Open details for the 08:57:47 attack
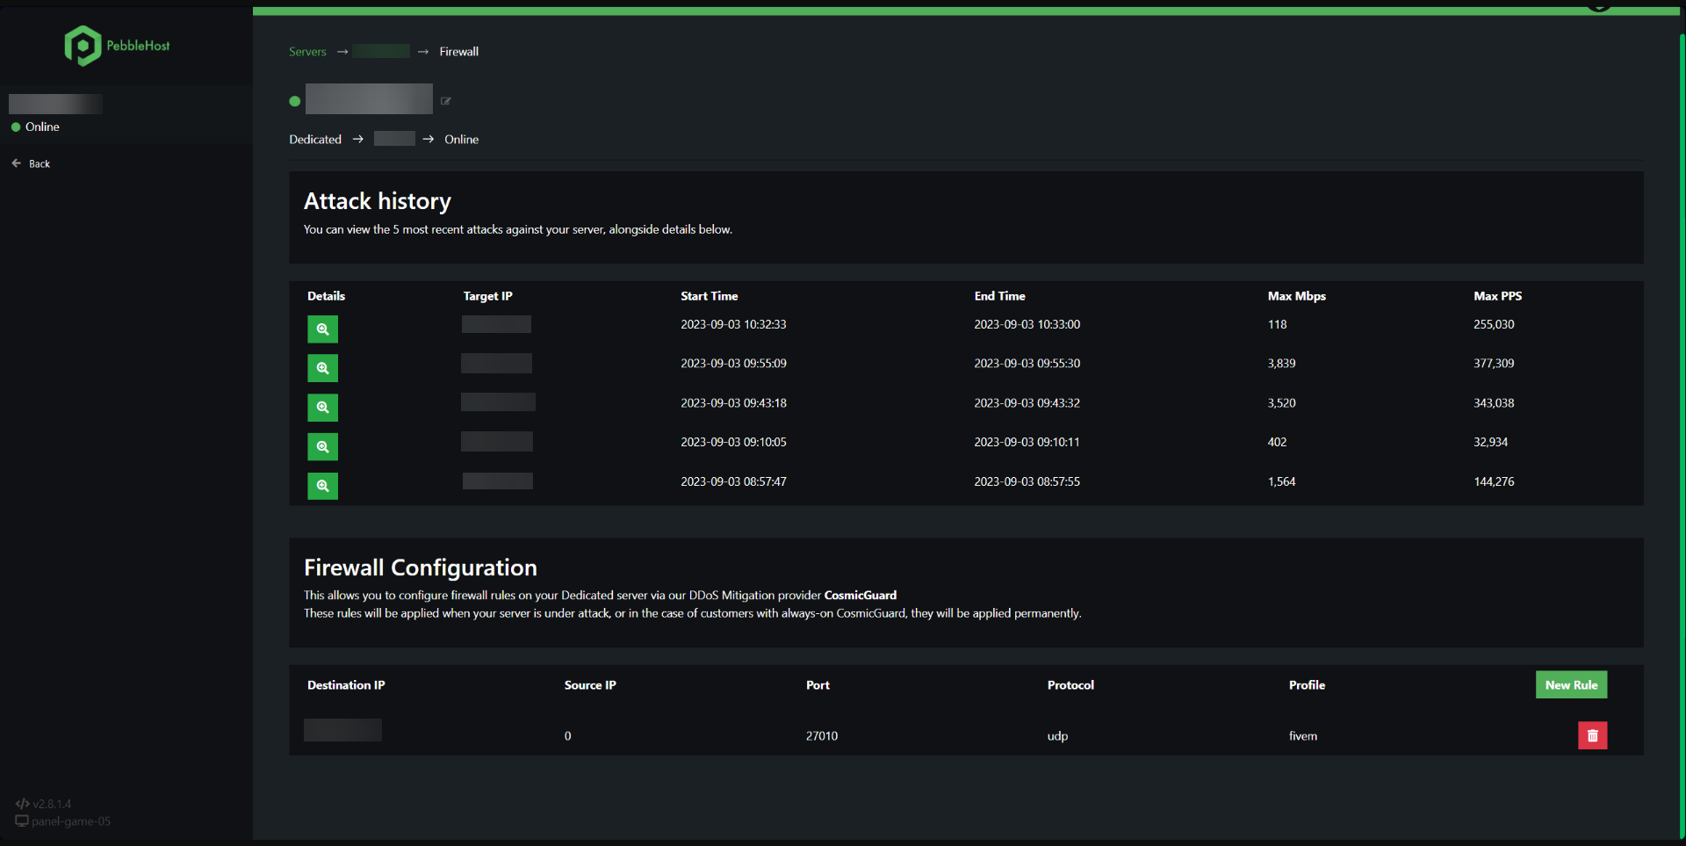The height and width of the screenshot is (846, 1686). (x=322, y=486)
